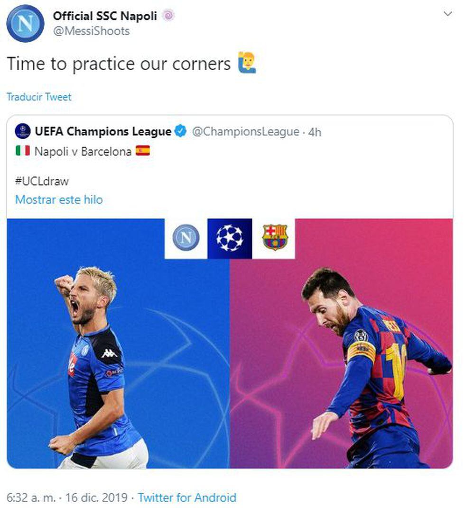The image size is (465, 514).
Task: Click the Italian flag emoji
Action: (23, 151)
